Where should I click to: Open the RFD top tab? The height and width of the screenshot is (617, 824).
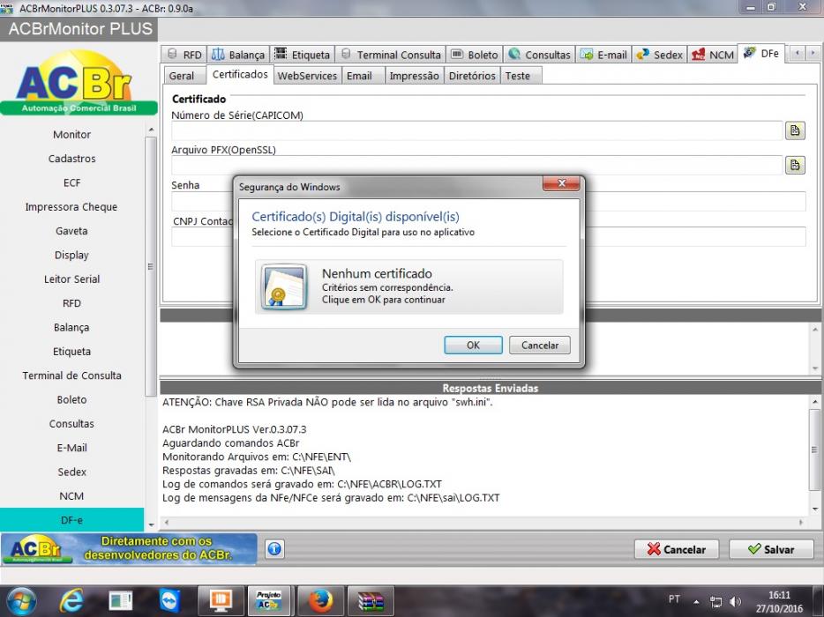point(184,55)
